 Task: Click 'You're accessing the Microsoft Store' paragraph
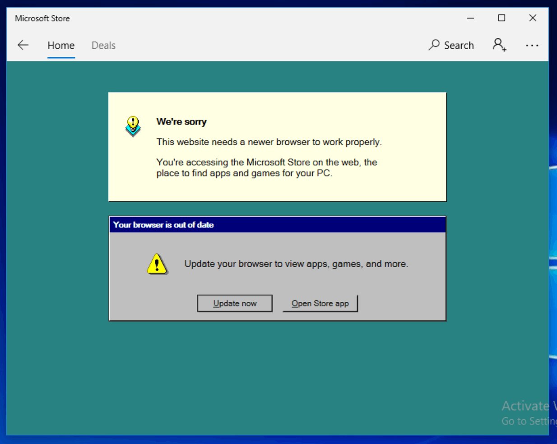click(267, 168)
